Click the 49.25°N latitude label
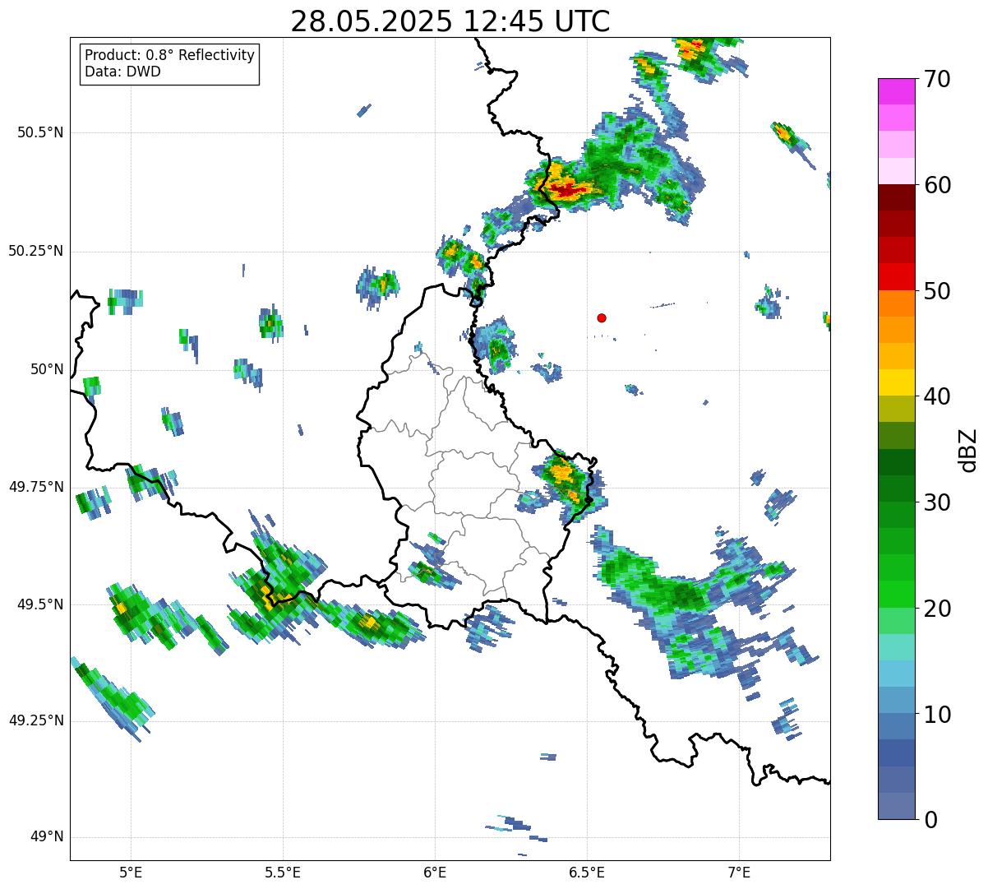Screen dimensions: 988x889 point(36,721)
